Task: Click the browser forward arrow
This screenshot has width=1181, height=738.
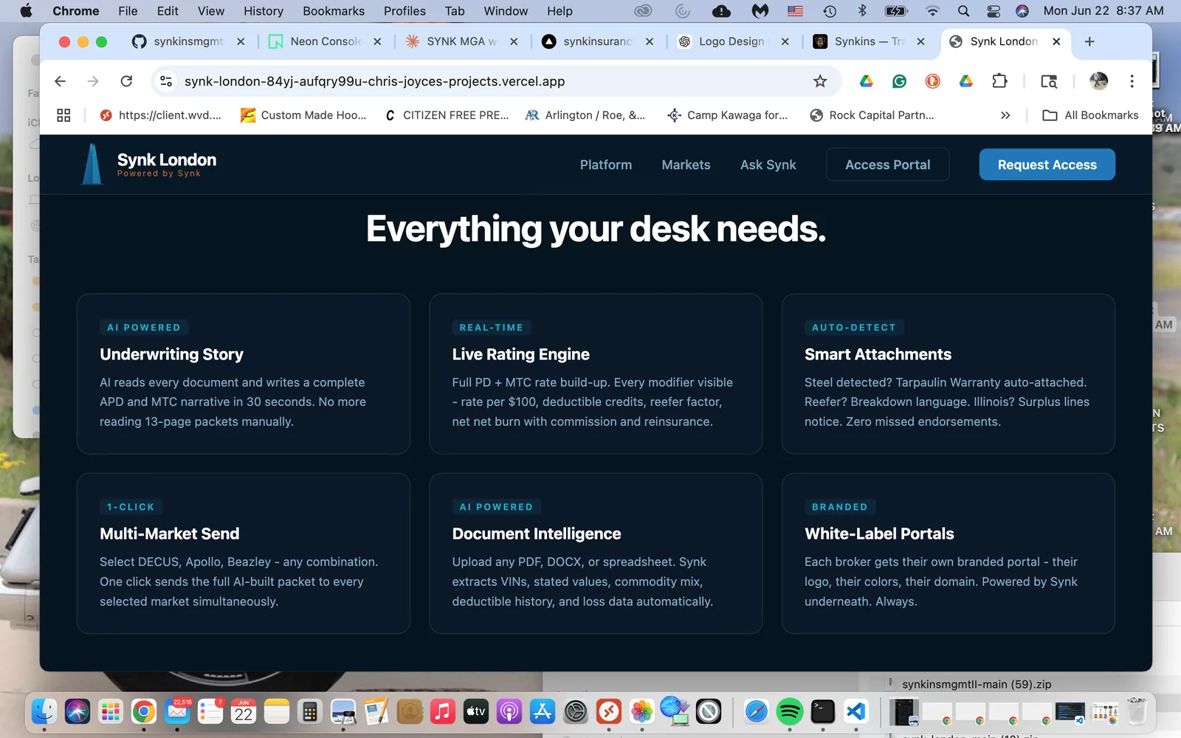Action: tap(93, 81)
